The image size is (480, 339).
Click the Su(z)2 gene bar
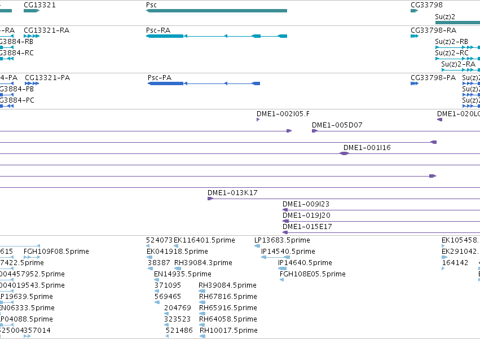457,23
